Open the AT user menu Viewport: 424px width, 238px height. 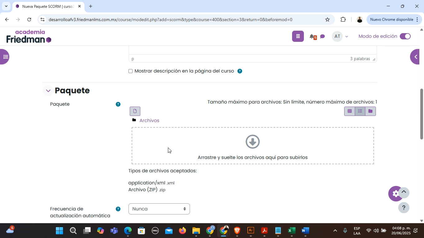pos(340,36)
